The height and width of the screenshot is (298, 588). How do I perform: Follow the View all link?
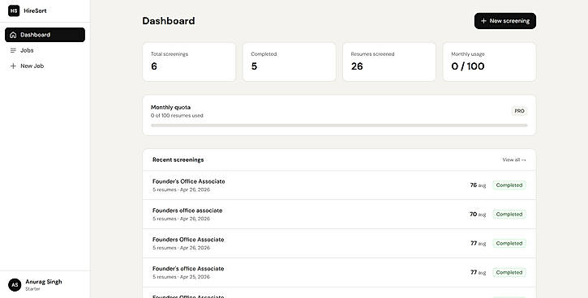(x=513, y=160)
